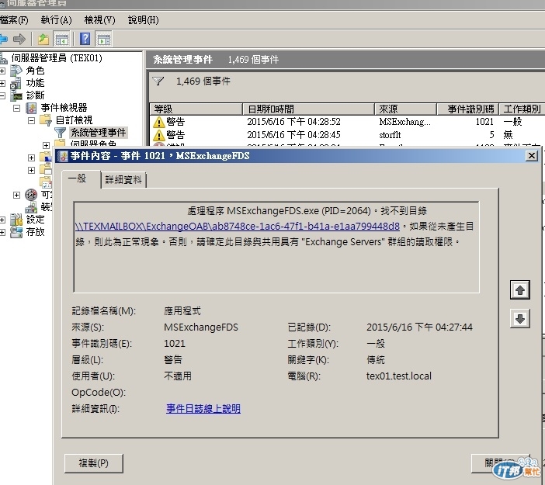
Task: Sort by the 來源 column header
Action: click(x=405, y=109)
